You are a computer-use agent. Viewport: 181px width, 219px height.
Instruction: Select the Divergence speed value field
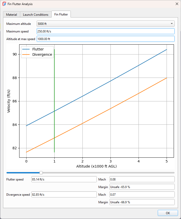(64, 194)
